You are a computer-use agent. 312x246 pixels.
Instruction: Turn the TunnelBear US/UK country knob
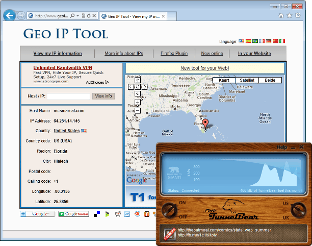pyautogui.click(x=298, y=210)
